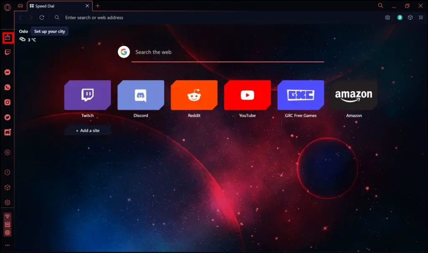Screen dimensions: 428x253
Task: Open the Amazon speed dial tile
Action: (x=354, y=95)
